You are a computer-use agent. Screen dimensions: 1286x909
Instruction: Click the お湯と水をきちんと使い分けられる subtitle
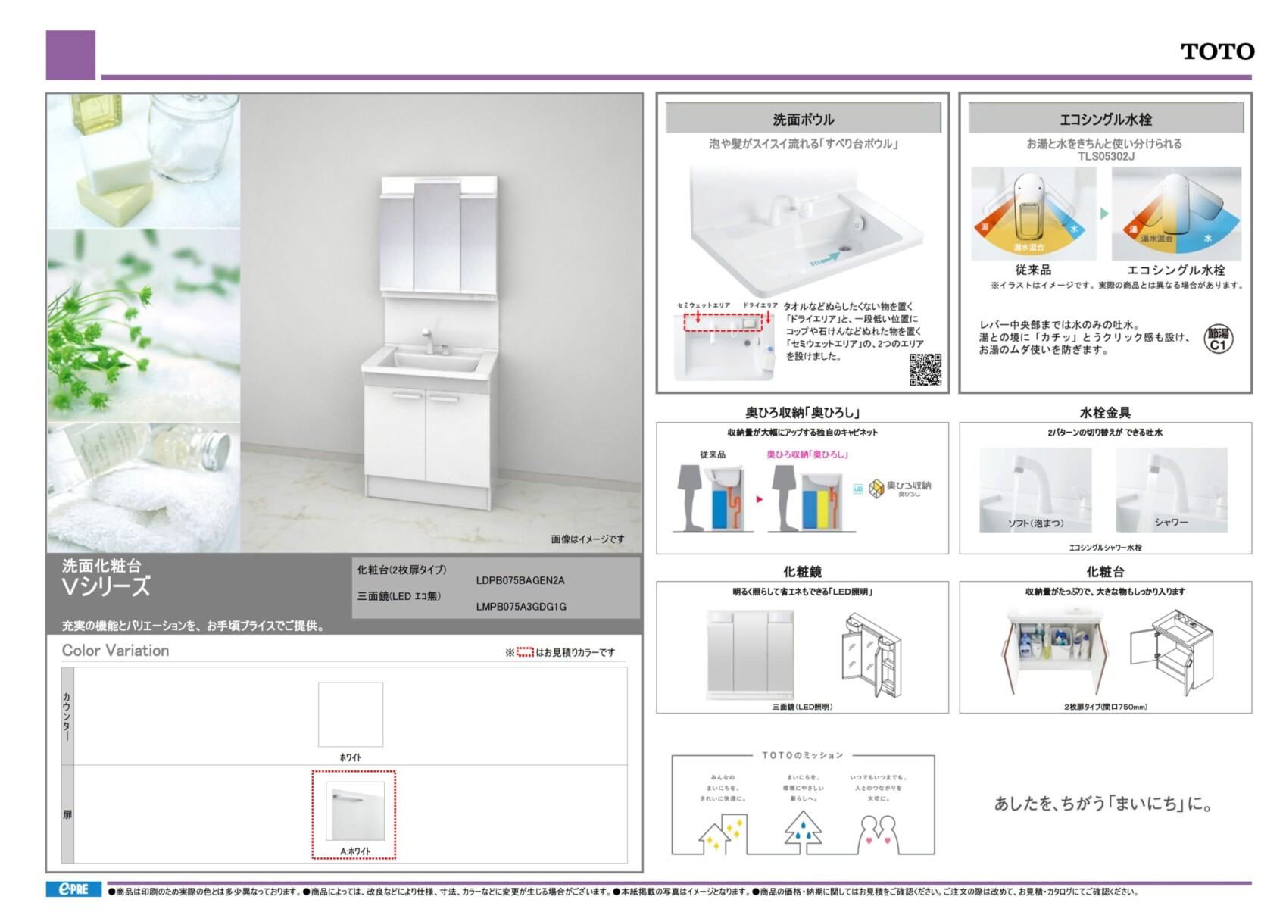[x=1104, y=143]
